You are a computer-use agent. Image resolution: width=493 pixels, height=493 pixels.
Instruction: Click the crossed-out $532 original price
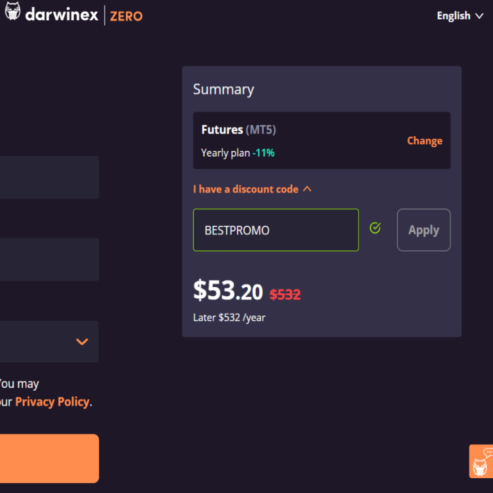point(285,295)
